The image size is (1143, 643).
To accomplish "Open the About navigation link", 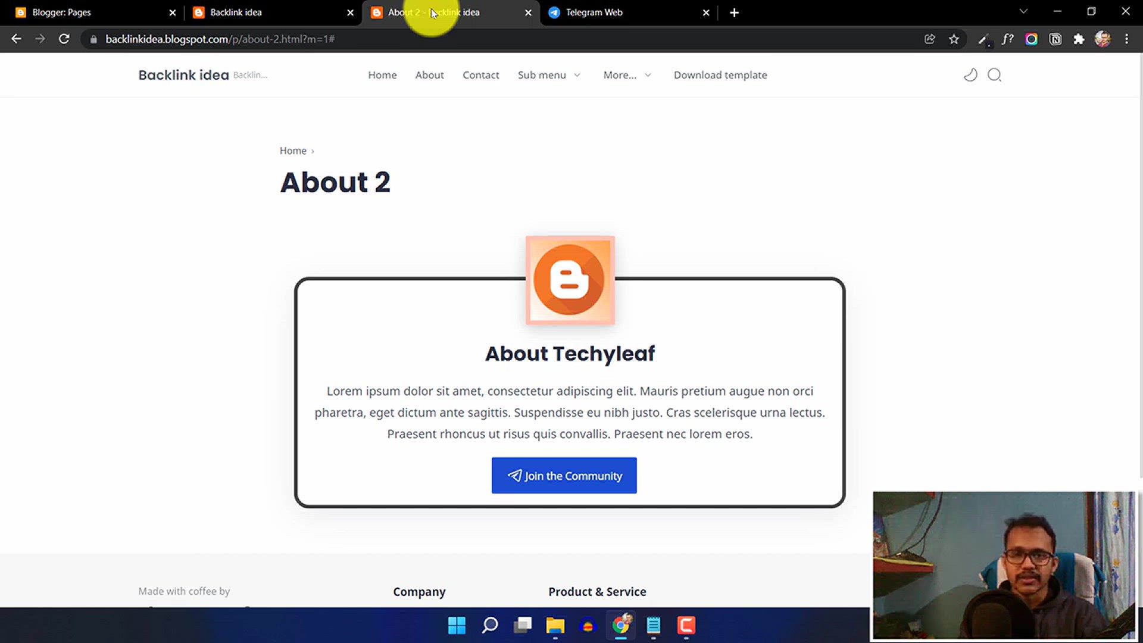I will [429, 75].
